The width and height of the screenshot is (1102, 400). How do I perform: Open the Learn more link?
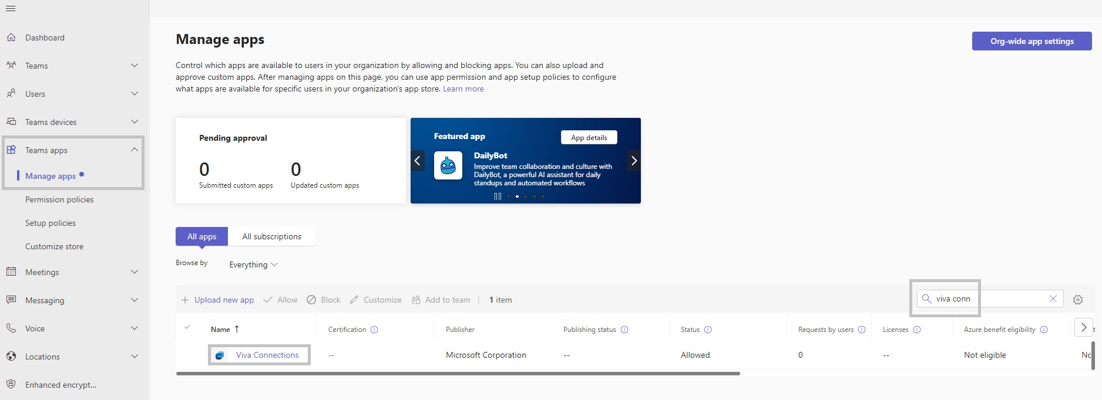pyautogui.click(x=463, y=89)
